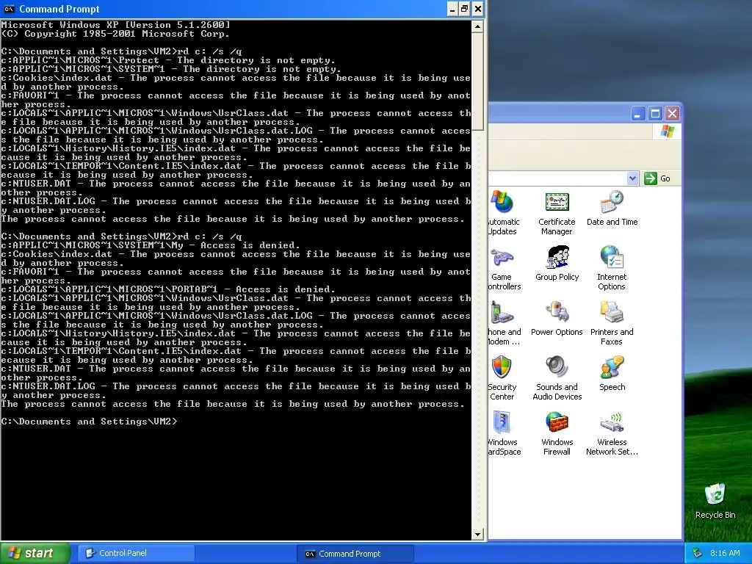Minimize the Control Panel window
The height and width of the screenshot is (564, 752).
tap(637, 114)
